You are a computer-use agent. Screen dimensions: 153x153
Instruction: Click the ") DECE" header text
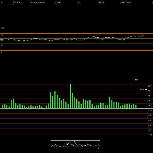(101, 2)
